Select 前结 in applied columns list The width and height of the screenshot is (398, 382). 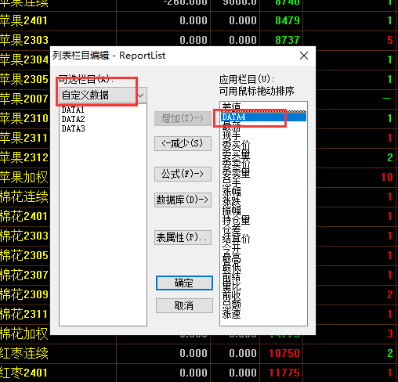[231, 276]
